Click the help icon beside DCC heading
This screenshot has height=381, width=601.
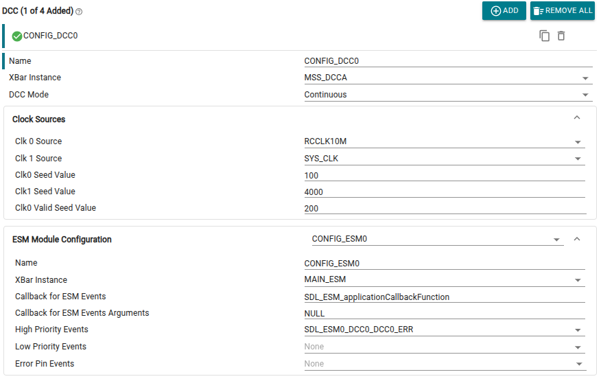click(79, 12)
